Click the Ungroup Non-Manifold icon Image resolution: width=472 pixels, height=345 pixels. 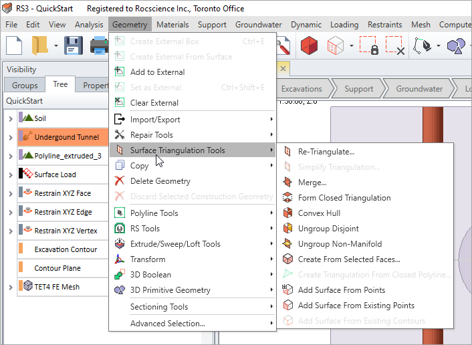[x=287, y=243]
